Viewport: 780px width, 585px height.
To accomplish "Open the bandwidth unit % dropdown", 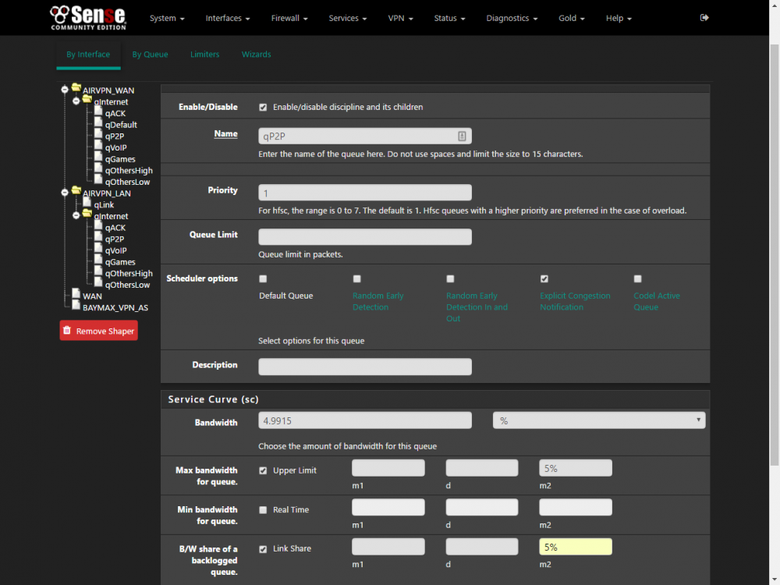I will (599, 420).
